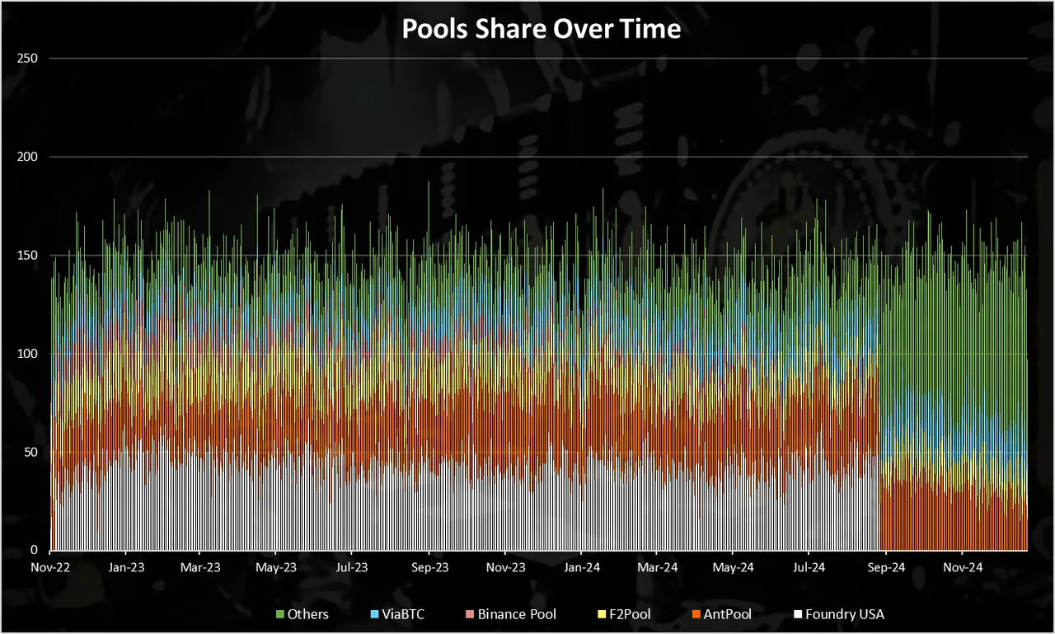Click the May-24 x-axis label
Screen dimensions: 1055x634
pos(734,568)
